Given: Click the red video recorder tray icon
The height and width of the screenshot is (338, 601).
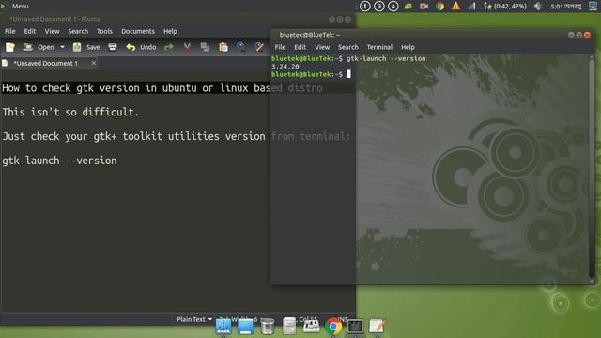Looking at the screenshot, I should [x=424, y=7].
